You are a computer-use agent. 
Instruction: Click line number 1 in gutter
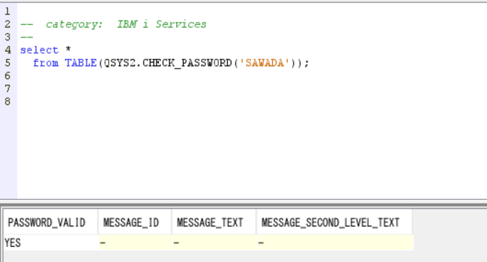point(7,12)
